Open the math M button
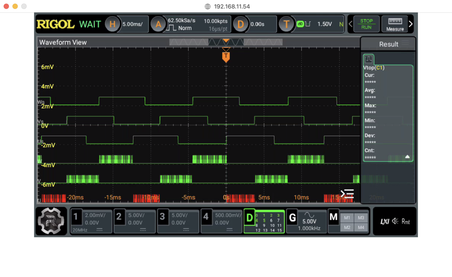This screenshot has height=277, width=452. point(334,217)
